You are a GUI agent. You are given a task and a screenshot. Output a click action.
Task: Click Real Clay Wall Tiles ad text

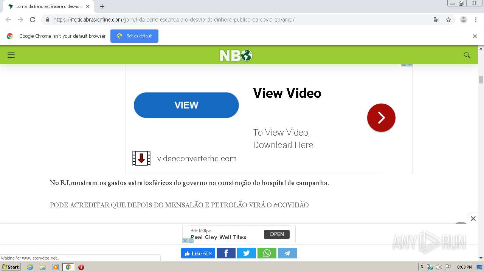218,237
